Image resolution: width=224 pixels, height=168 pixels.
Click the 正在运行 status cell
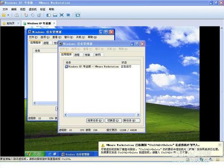(126, 66)
